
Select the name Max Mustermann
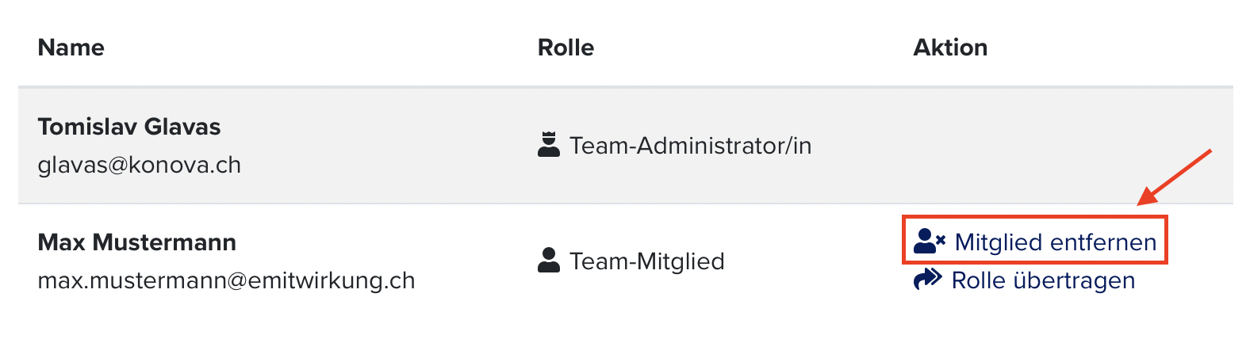point(137,242)
